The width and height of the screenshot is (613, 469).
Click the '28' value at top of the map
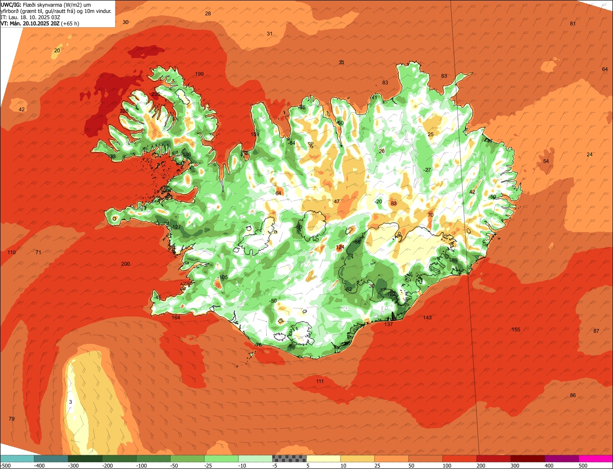point(208,13)
